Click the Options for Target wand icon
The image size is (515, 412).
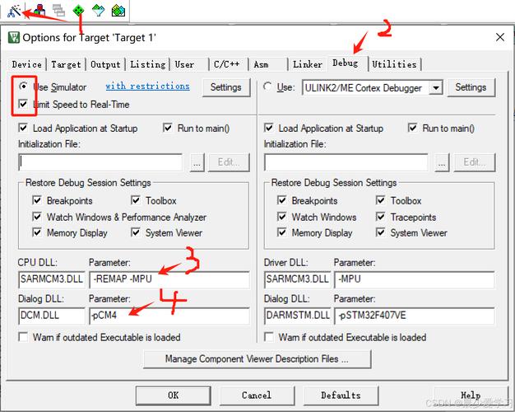(x=15, y=11)
